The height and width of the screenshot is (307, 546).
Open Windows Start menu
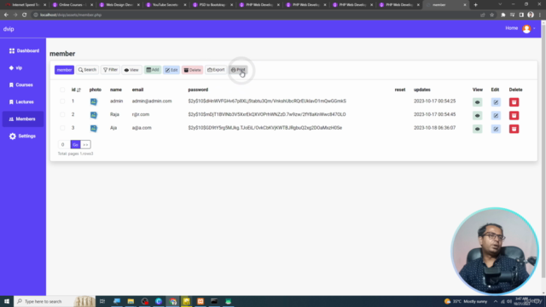7,301
